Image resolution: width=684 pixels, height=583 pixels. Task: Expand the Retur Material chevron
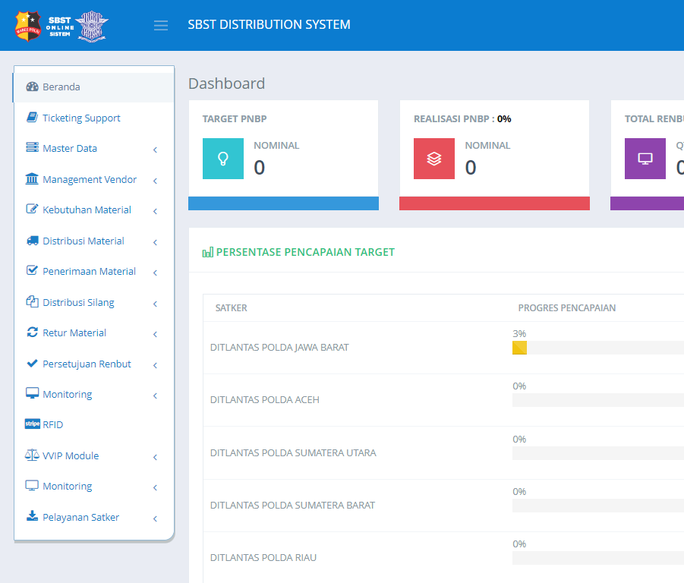(x=156, y=334)
